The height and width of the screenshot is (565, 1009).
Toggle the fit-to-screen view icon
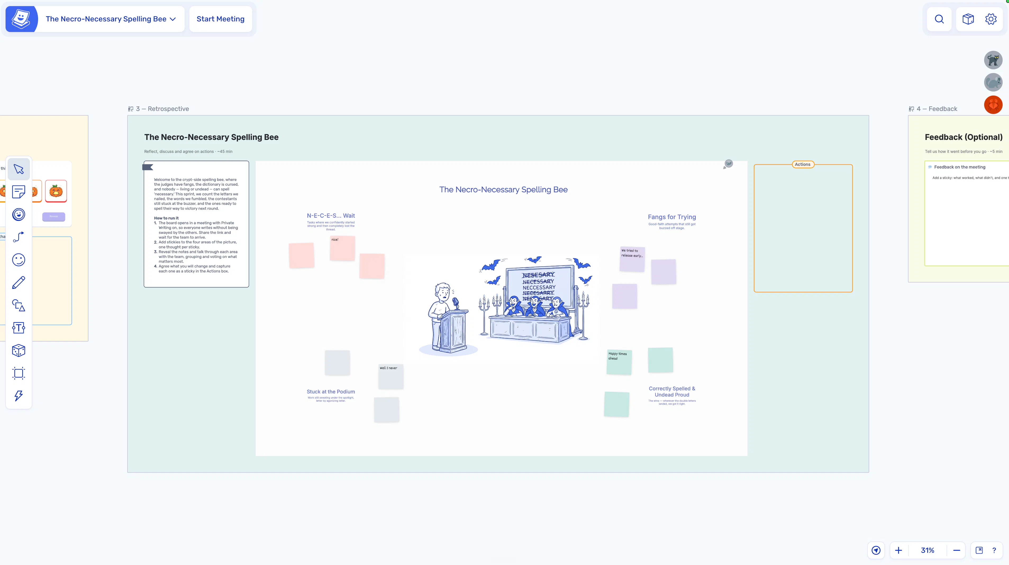coord(979,550)
